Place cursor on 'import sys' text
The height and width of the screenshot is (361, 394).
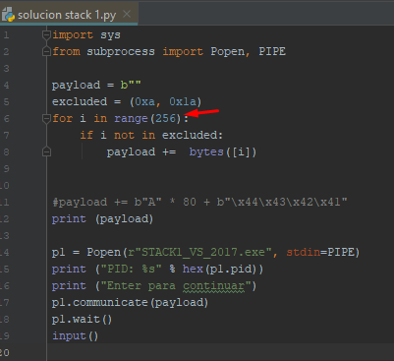pos(86,35)
